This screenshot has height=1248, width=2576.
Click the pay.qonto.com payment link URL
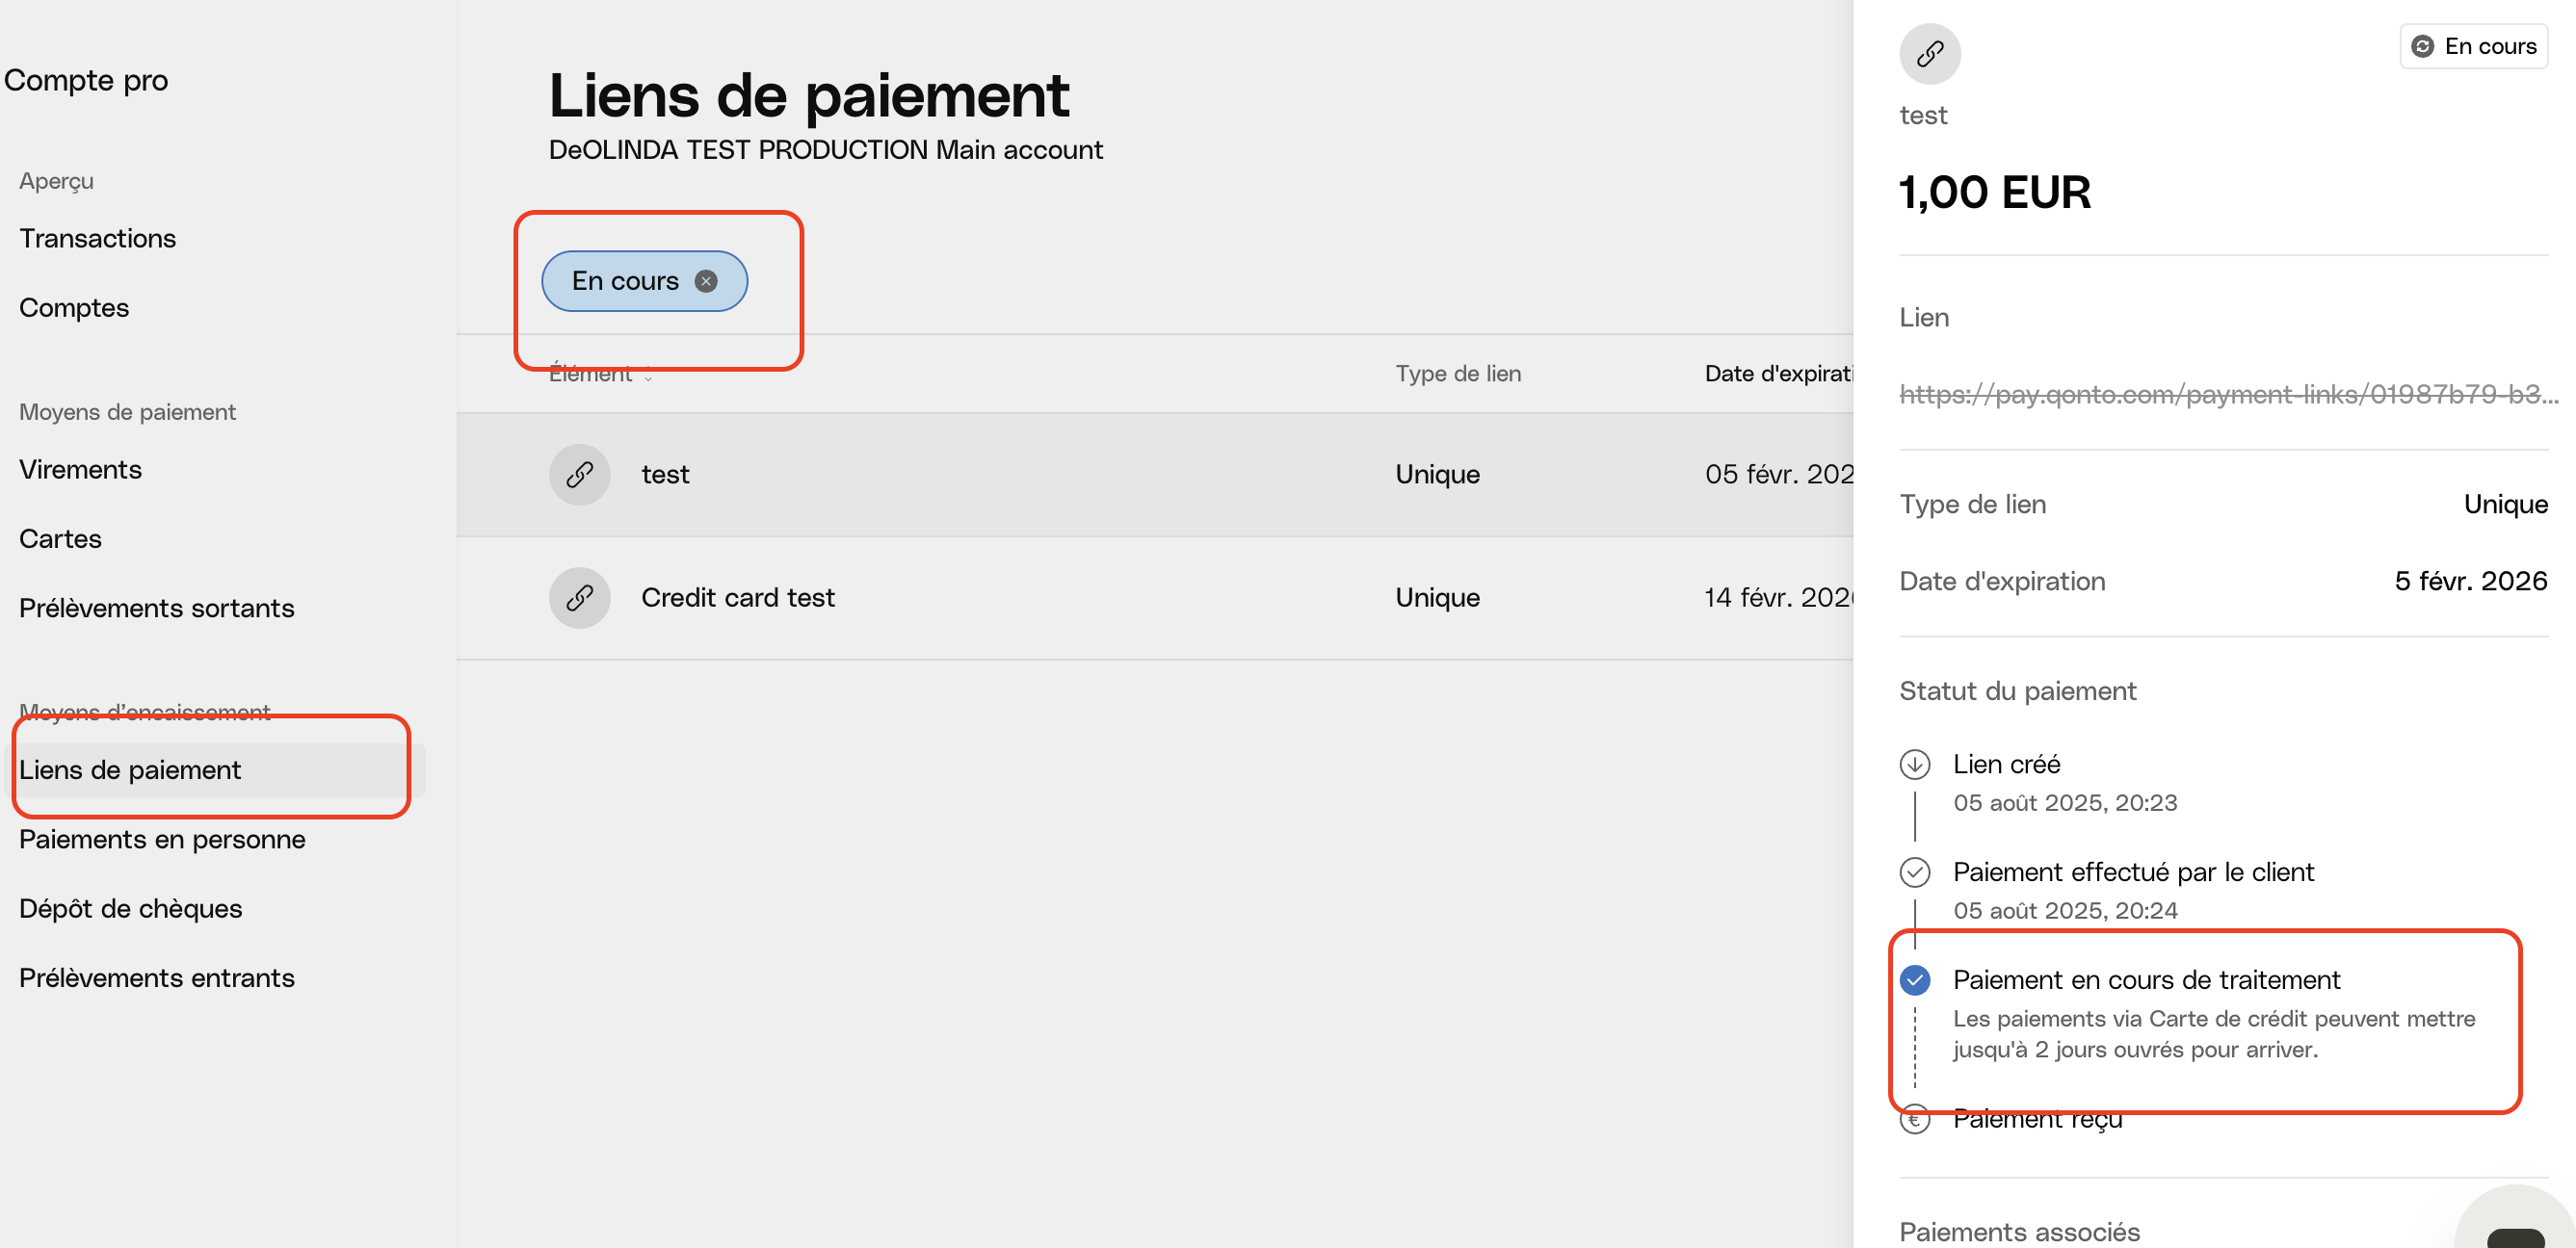2228,394
